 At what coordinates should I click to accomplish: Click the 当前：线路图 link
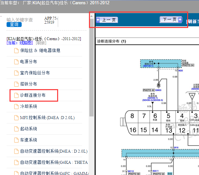click(x=20, y=43)
